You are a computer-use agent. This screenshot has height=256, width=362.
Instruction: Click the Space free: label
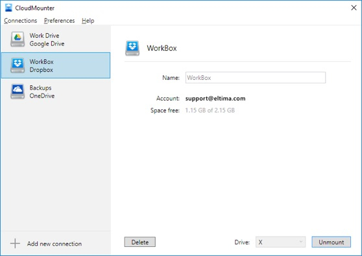[x=165, y=110]
